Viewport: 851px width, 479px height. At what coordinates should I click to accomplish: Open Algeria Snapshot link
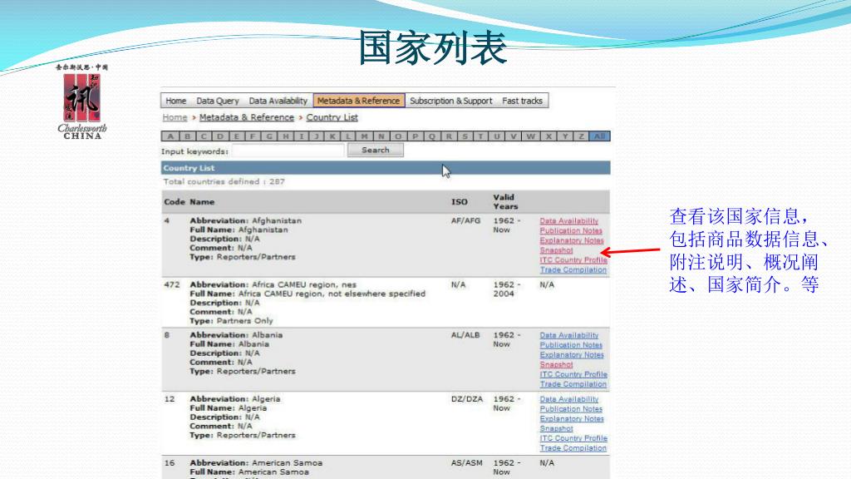click(x=556, y=428)
